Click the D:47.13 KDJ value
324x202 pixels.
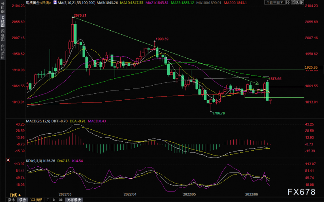pos(63,161)
